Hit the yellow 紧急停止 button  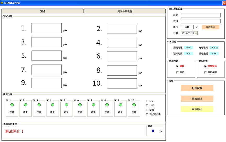click(197, 109)
